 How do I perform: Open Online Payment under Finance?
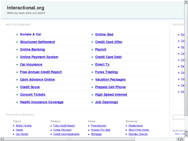[x=62, y=130]
